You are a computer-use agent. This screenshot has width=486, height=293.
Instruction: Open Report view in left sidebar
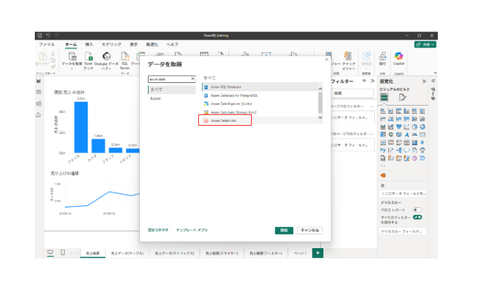(x=38, y=81)
